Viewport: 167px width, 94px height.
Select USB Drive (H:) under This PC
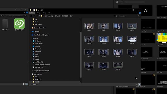(38, 67)
